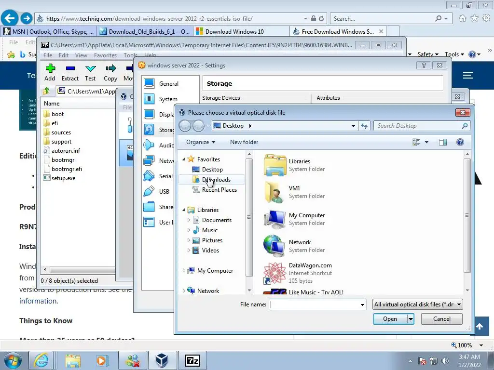The height and width of the screenshot is (370, 494).
Task: Create a New folder in dialog
Action: 244,142
